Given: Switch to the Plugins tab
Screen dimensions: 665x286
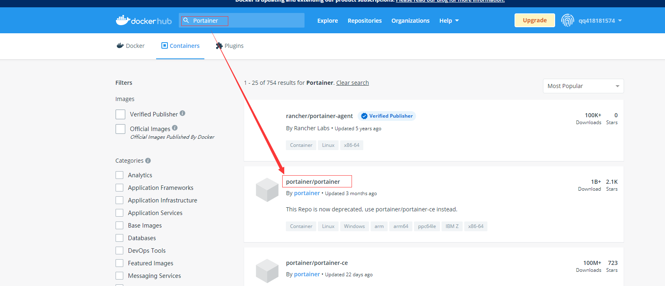Looking at the screenshot, I should [x=230, y=46].
